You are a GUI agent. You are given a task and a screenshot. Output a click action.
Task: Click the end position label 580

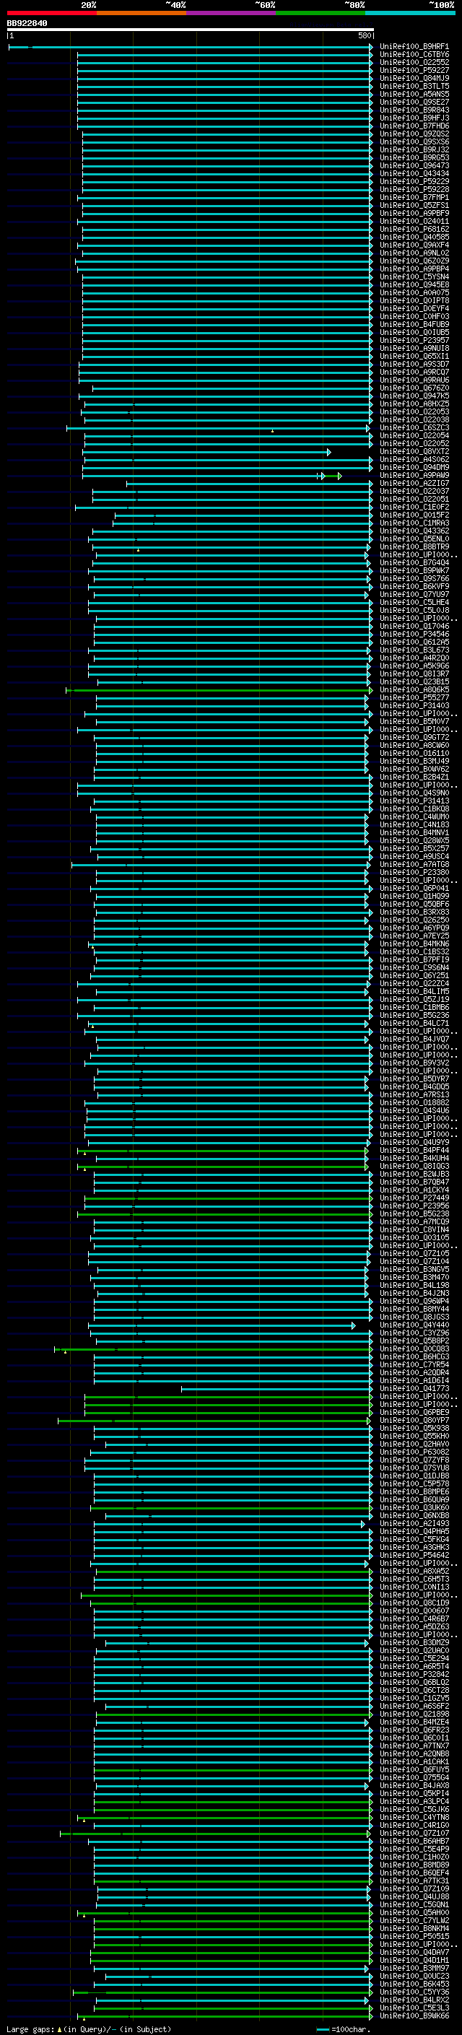click(x=364, y=35)
